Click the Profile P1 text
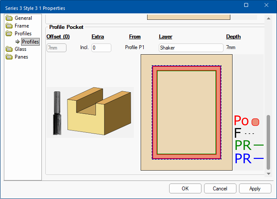Viewport: 277px width, 199px height. 135,47
